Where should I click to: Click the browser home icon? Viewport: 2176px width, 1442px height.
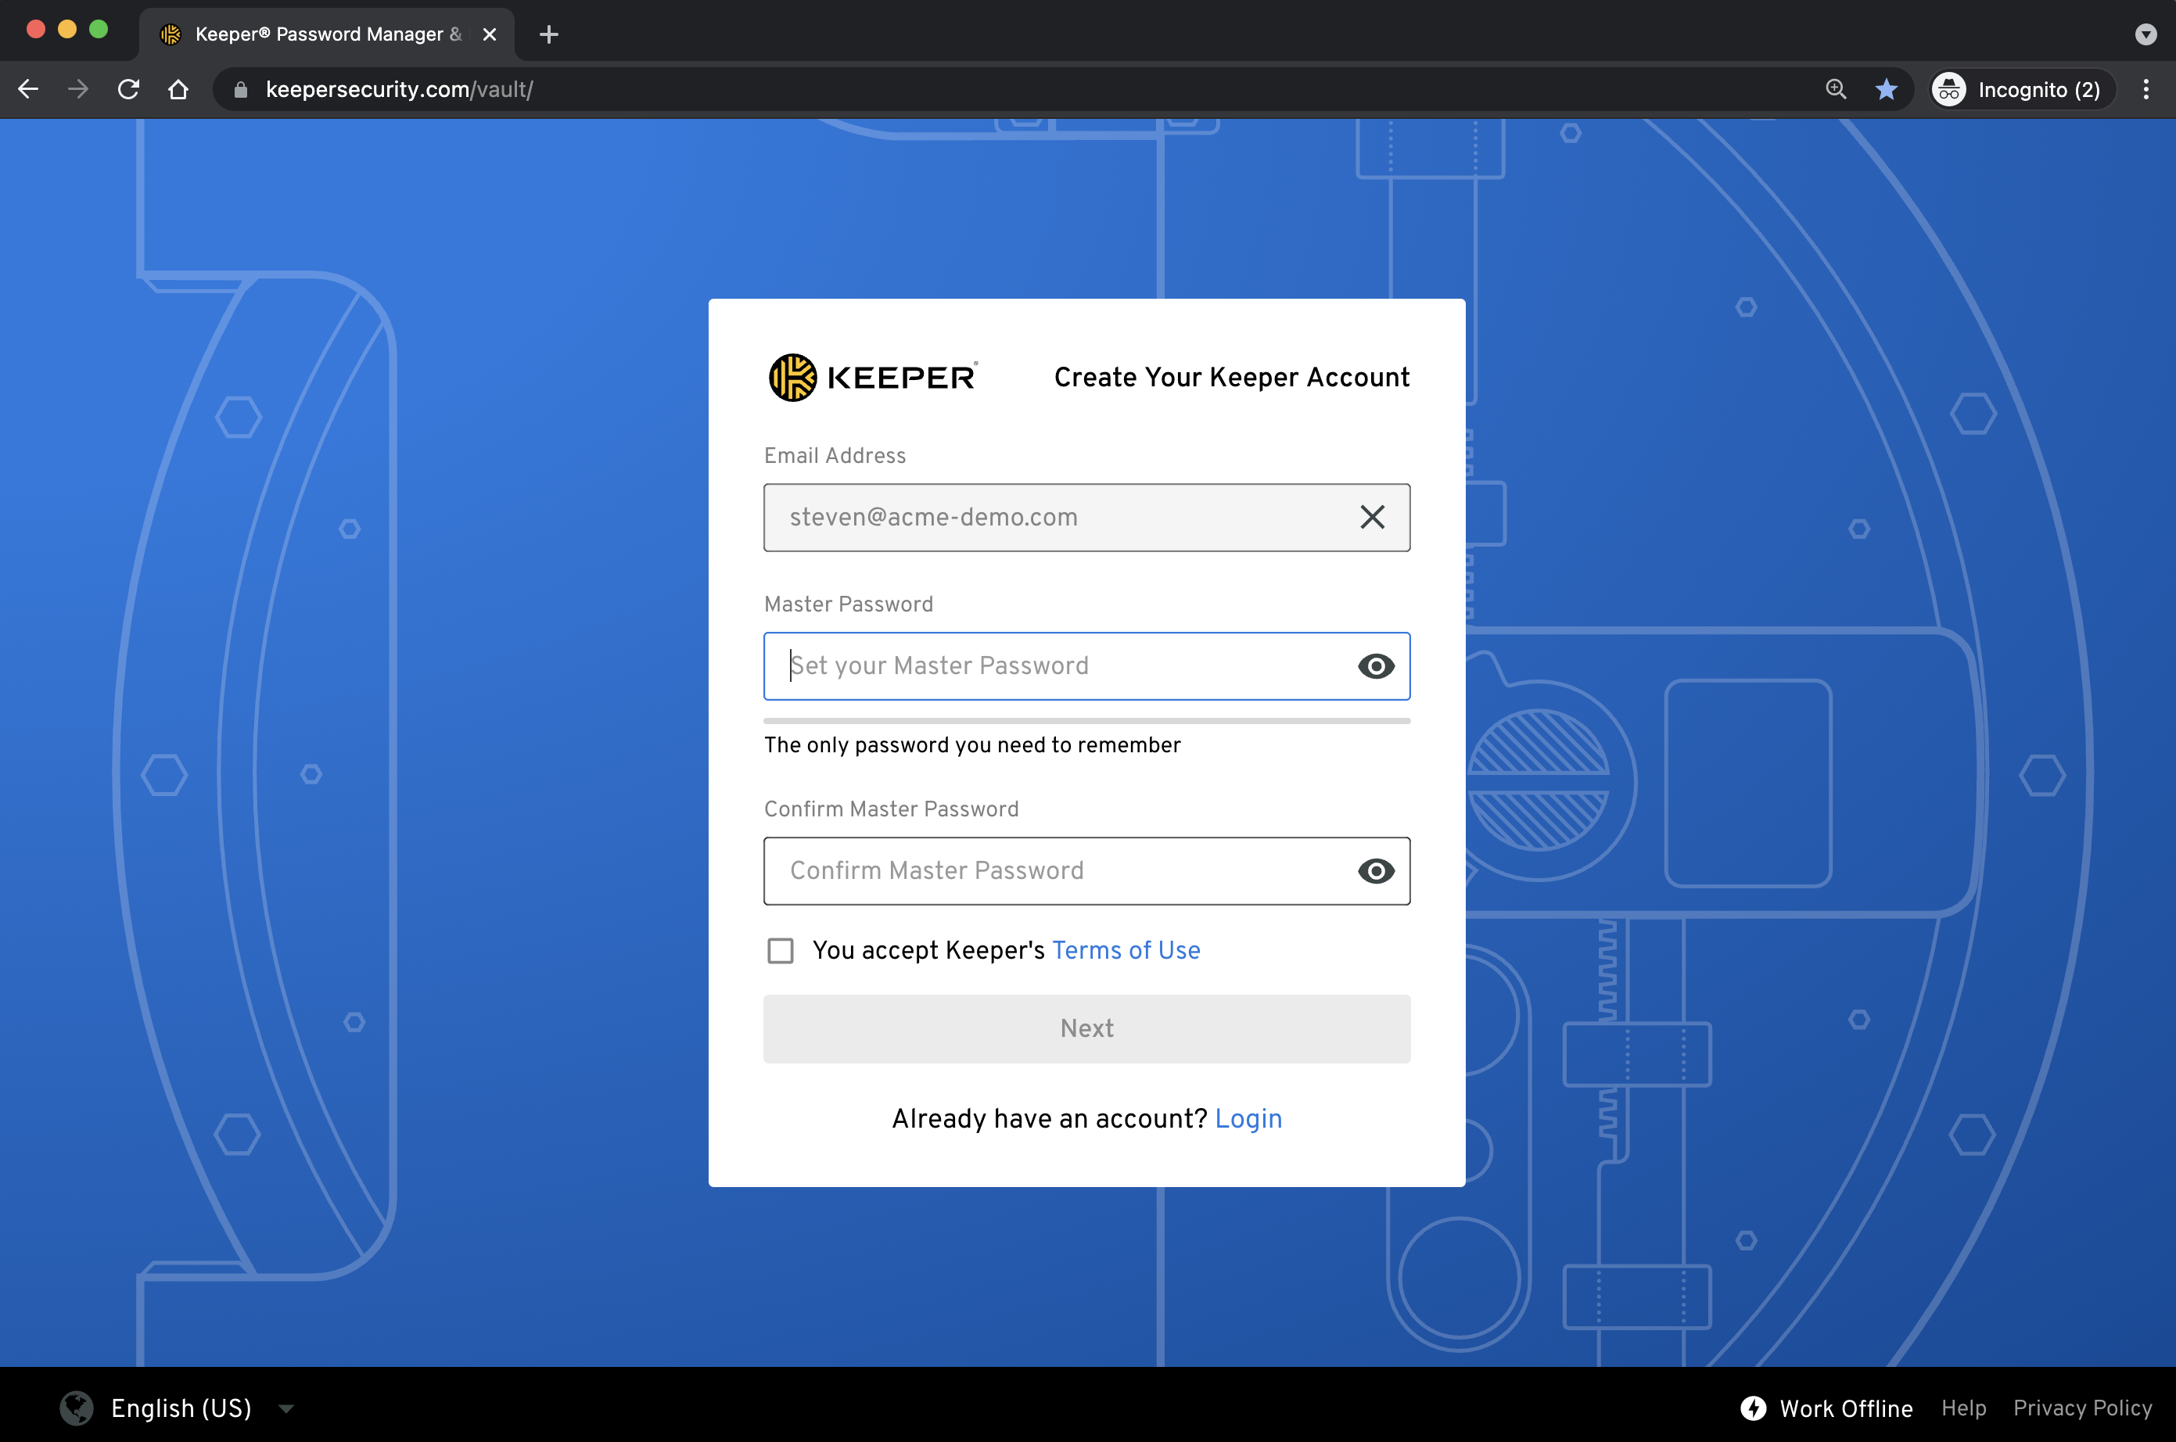(x=178, y=89)
